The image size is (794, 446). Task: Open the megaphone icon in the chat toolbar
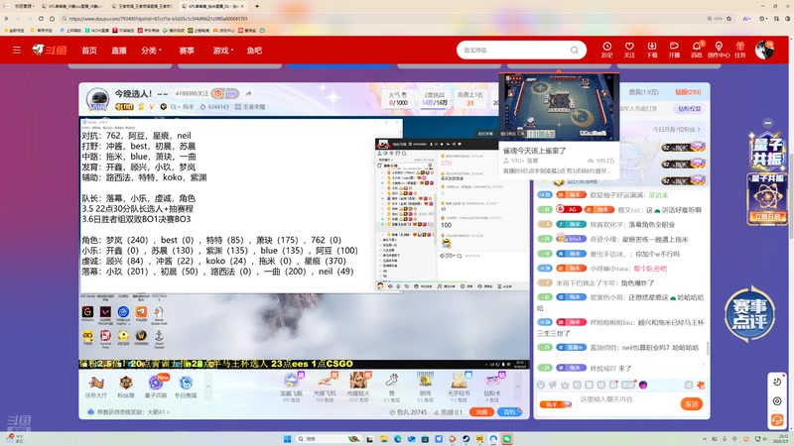pyautogui.click(x=553, y=385)
